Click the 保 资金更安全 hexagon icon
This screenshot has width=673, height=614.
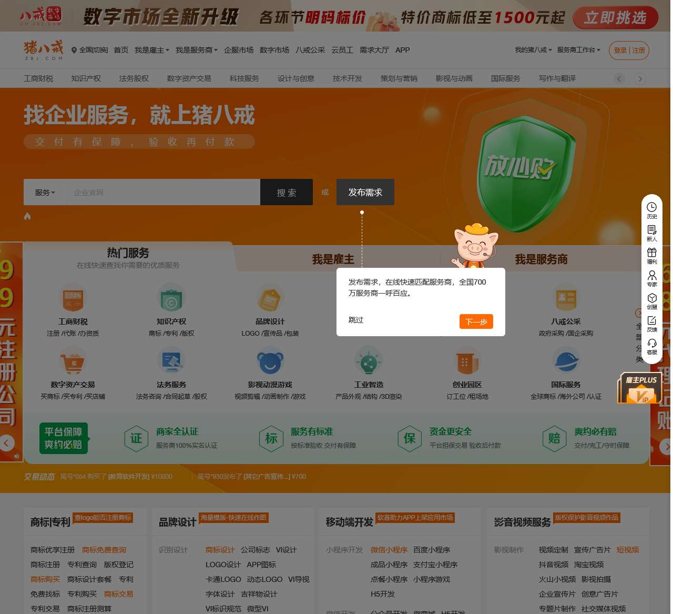[410, 438]
